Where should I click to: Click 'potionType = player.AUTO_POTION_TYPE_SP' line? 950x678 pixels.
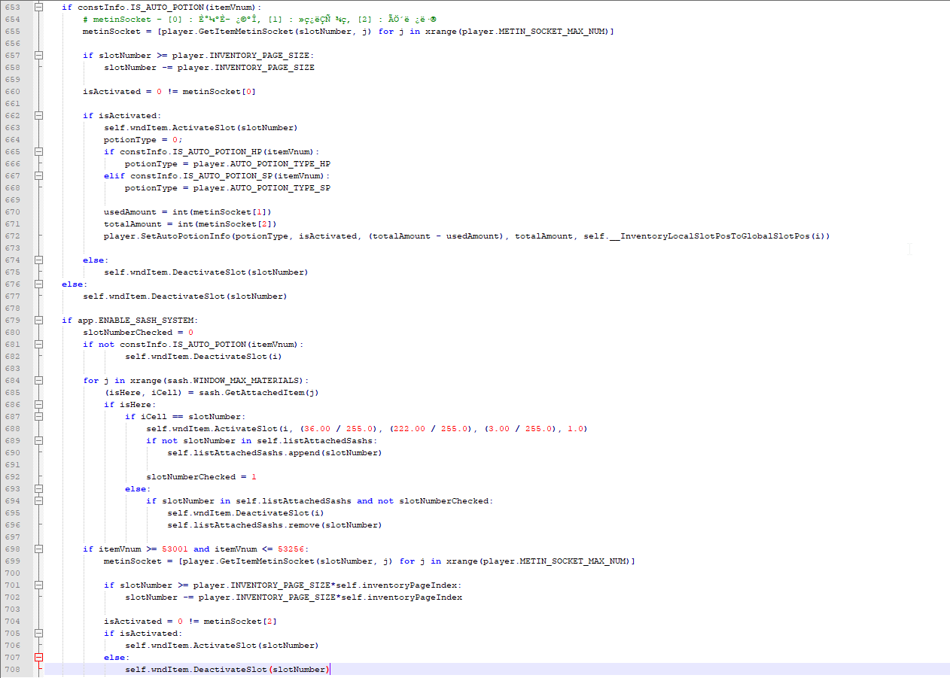[228, 188]
